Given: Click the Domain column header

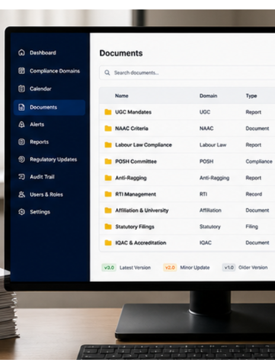Looking at the screenshot, I should [x=208, y=96].
